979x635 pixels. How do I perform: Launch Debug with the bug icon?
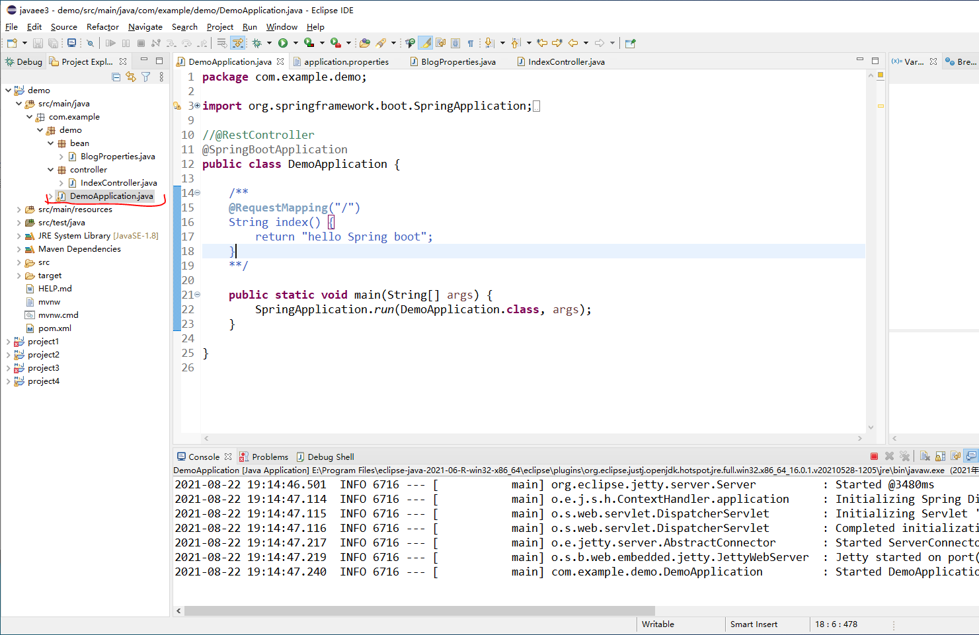click(x=256, y=43)
